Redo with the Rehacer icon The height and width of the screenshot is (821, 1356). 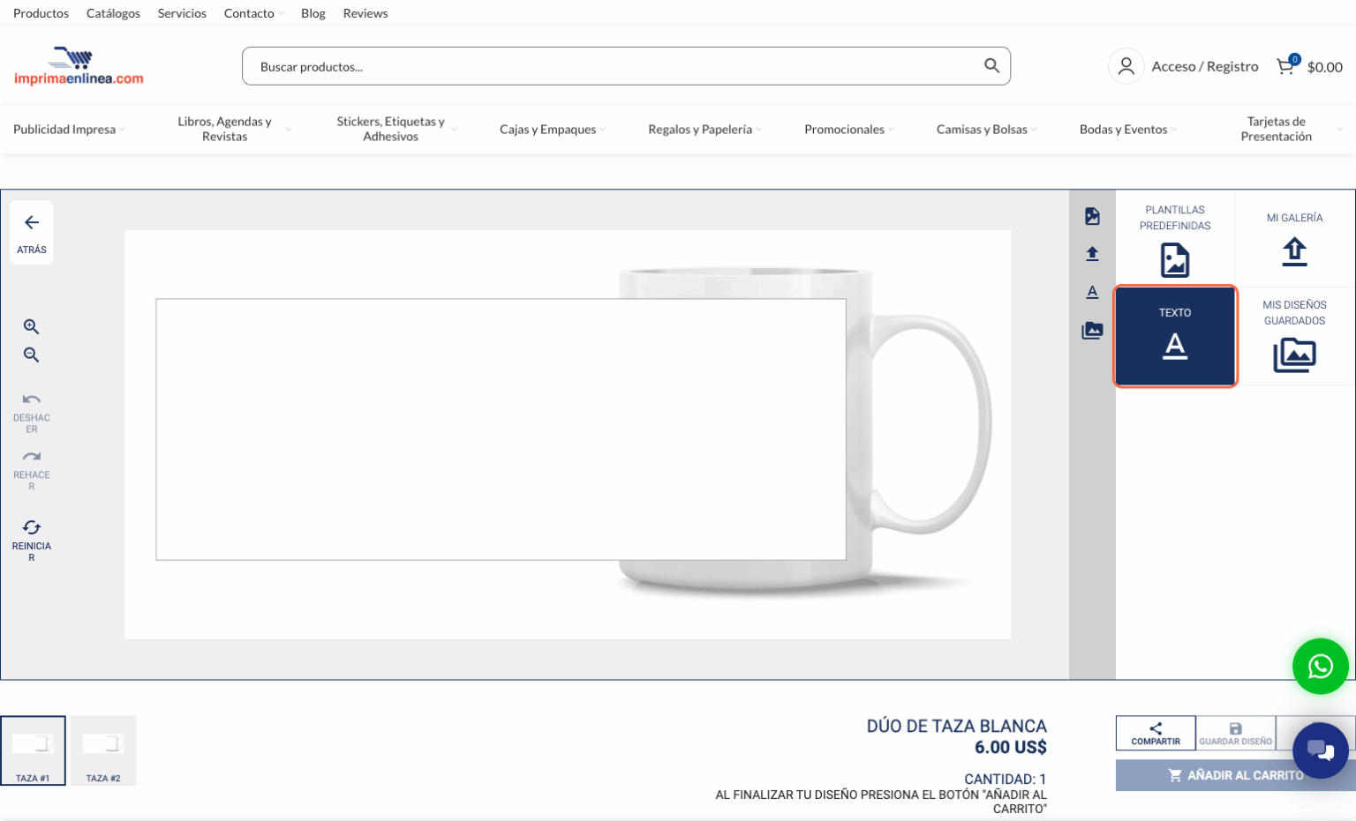(32, 457)
